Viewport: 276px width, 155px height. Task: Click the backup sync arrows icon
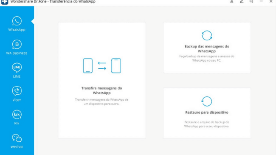[207, 35]
